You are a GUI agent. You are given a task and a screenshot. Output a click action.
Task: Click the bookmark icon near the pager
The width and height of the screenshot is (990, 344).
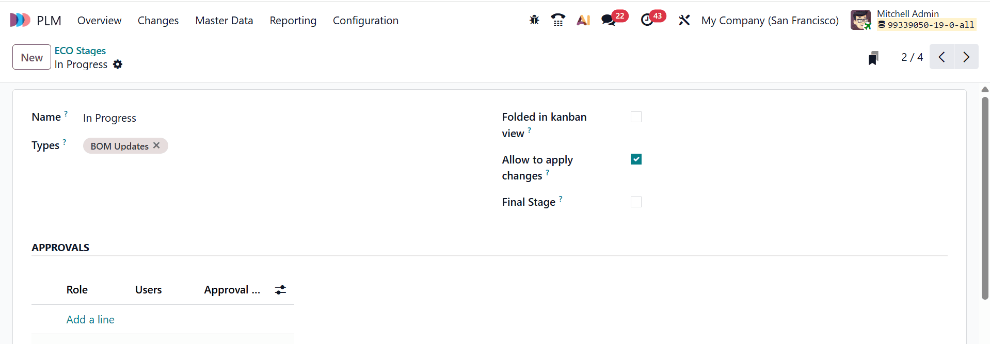tap(873, 57)
